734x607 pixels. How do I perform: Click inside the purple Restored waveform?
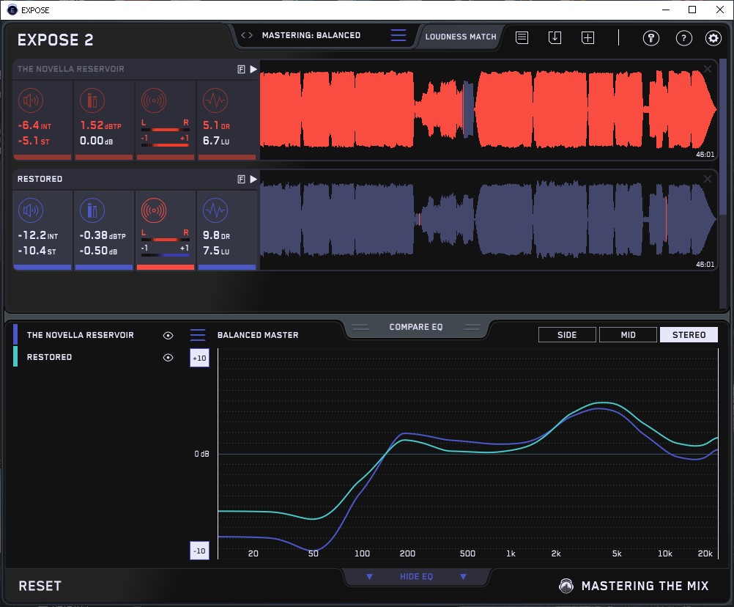[489, 220]
